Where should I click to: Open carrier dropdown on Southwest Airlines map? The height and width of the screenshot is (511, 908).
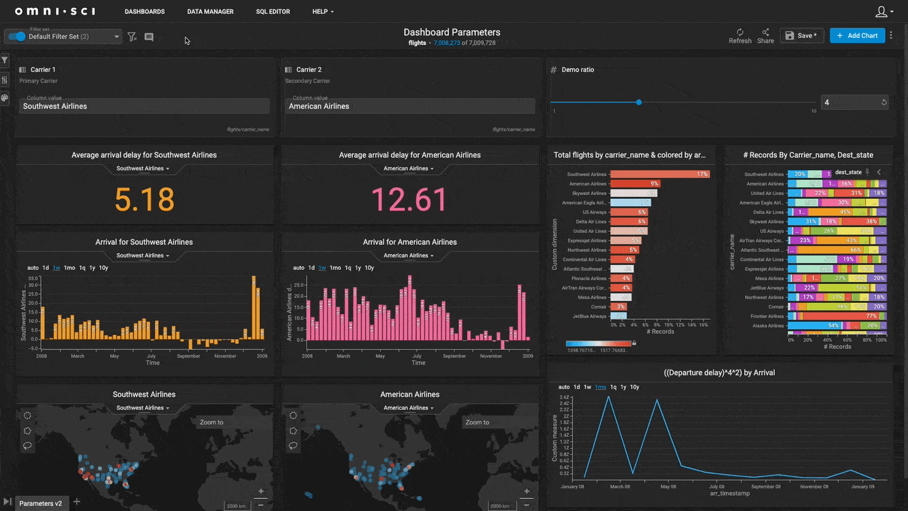pos(143,408)
